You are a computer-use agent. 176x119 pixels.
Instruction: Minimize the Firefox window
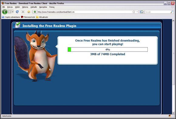[165, 3]
